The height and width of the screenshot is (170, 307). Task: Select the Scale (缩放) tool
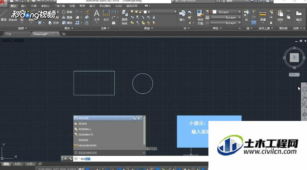pyautogui.click(x=67, y=23)
